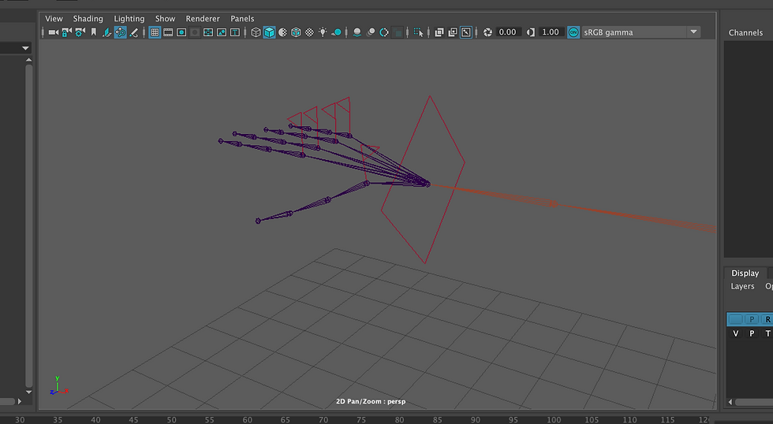This screenshot has width=773, height=424.
Task: Click the Image Plane icon
Action: click(x=106, y=32)
